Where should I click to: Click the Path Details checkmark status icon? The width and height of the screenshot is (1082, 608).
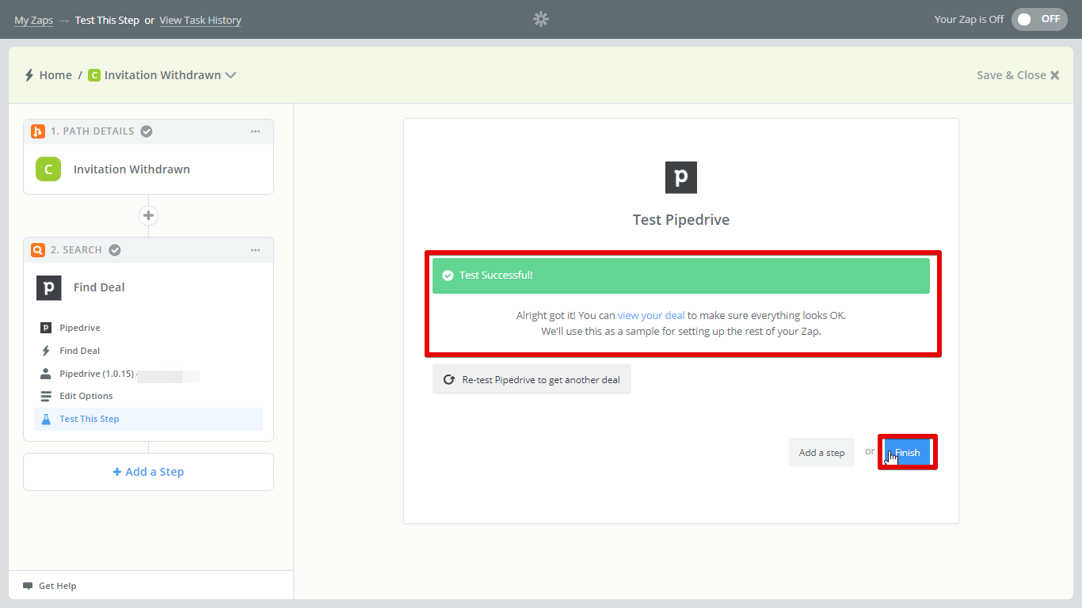point(147,131)
